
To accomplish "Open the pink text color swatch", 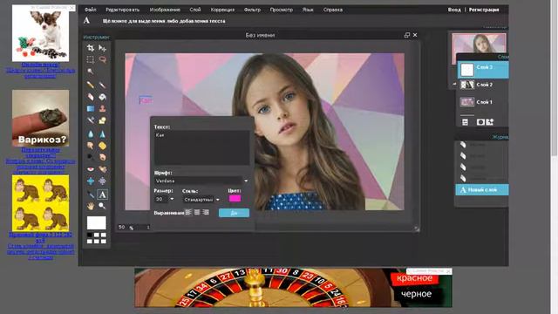I will [x=235, y=199].
